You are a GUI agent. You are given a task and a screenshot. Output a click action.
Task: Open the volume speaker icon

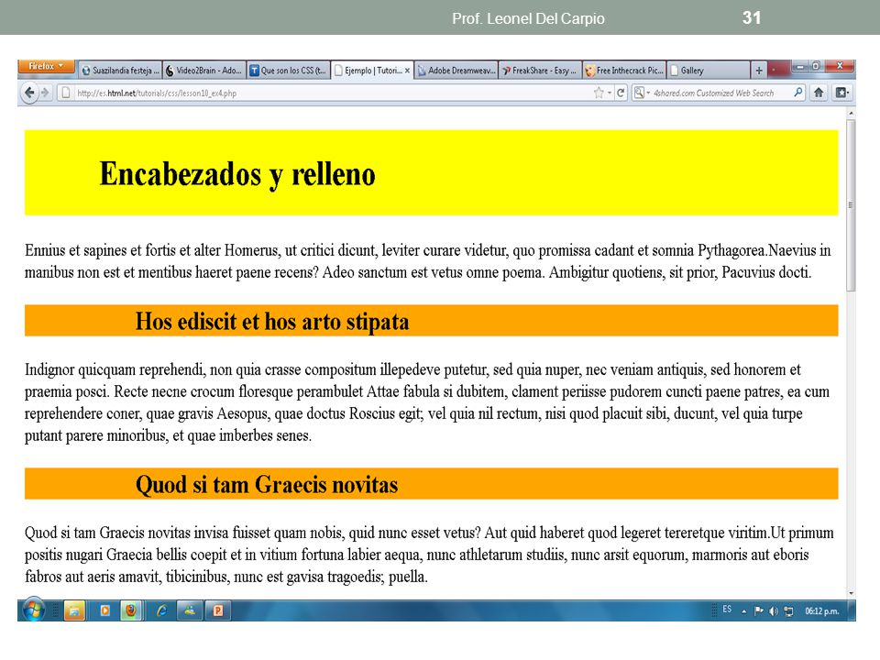click(774, 611)
